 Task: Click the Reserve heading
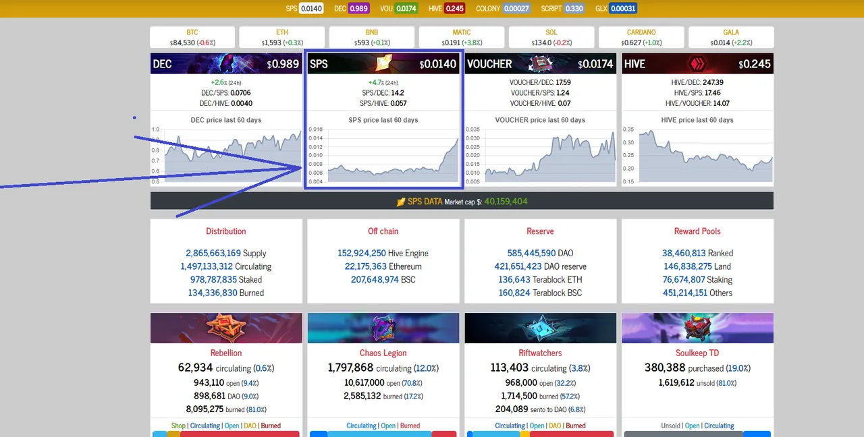[540, 231]
